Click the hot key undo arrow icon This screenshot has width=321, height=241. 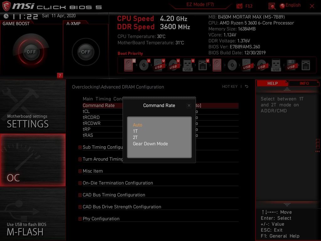(247, 87)
